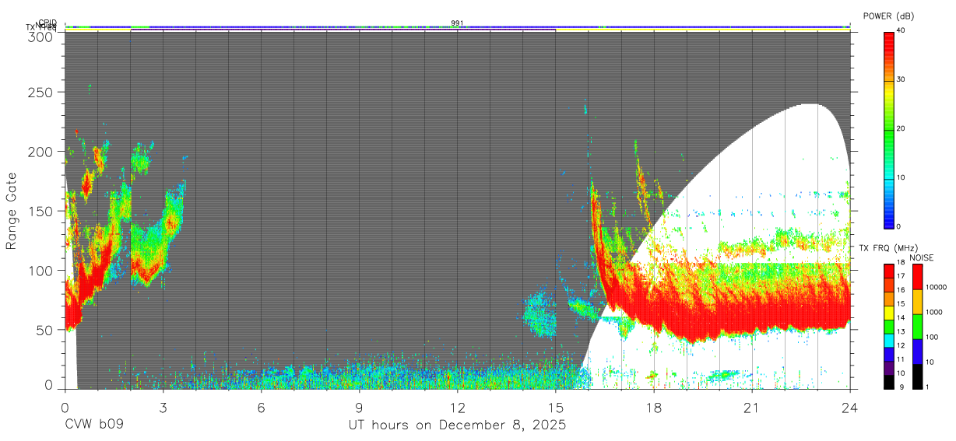Click the 300 range gate tick label
Screen dimensions: 956x441
click(40, 37)
